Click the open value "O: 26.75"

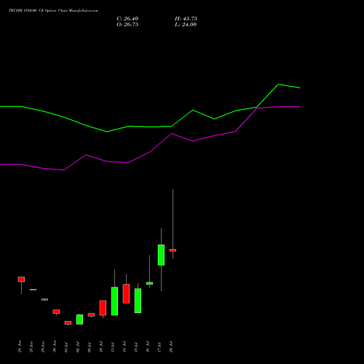pos(127,25)
